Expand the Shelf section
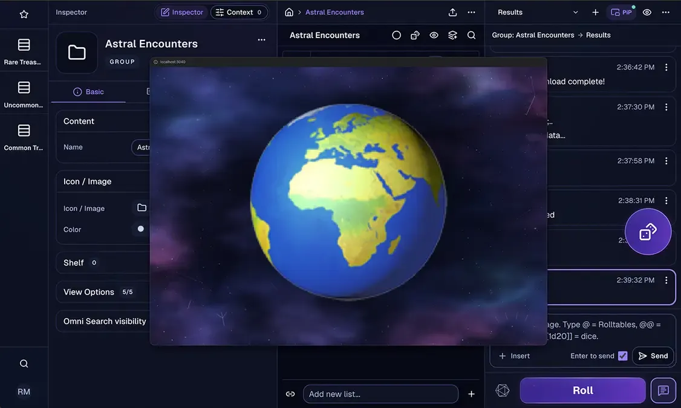This screenshot has height=408, width=681. click(103, 262)
